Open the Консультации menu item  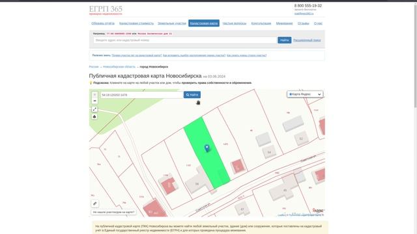tap(261, 23)
